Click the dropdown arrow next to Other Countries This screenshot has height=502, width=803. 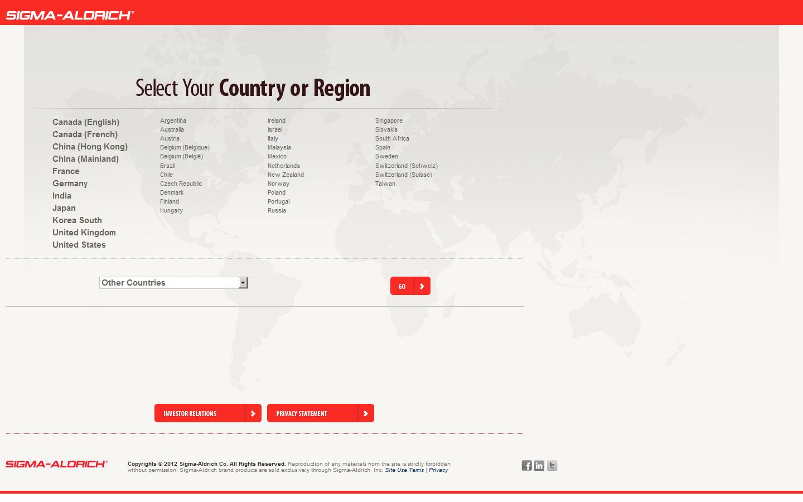click(243, 282)
